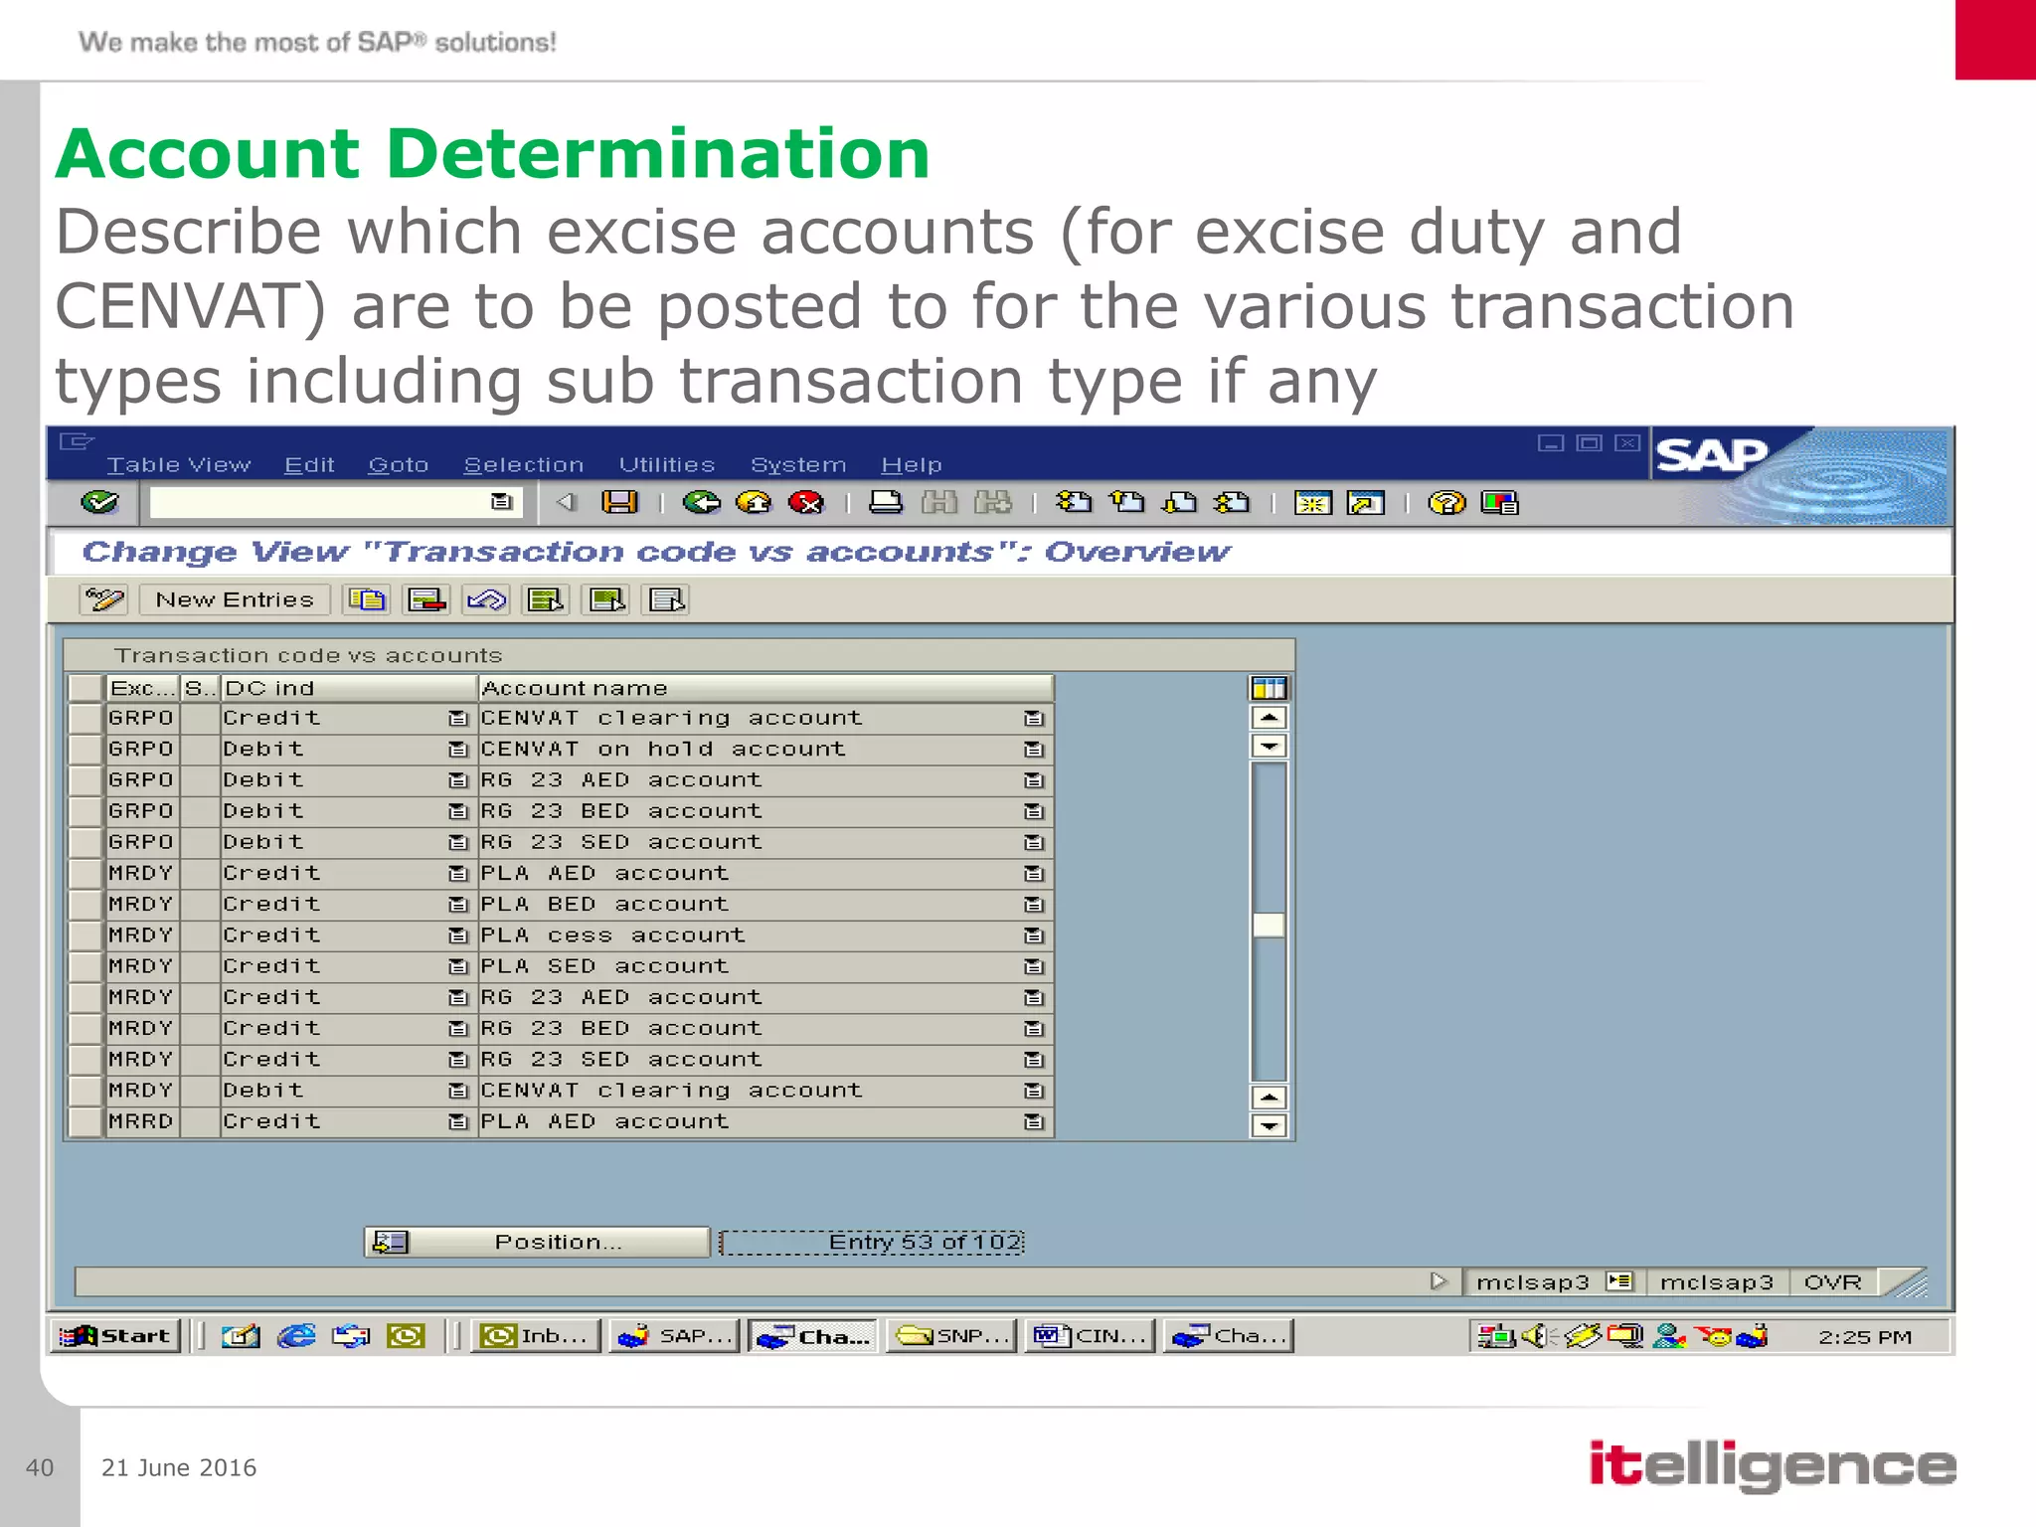Open the Goto menu

pos(398,465)
